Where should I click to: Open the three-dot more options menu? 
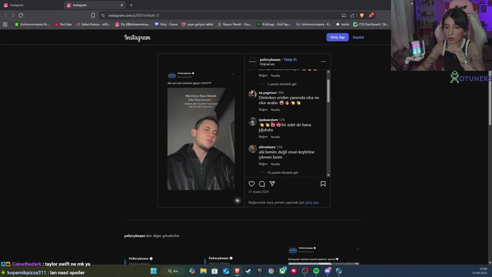pyautogui.click(x=323, y=62)
